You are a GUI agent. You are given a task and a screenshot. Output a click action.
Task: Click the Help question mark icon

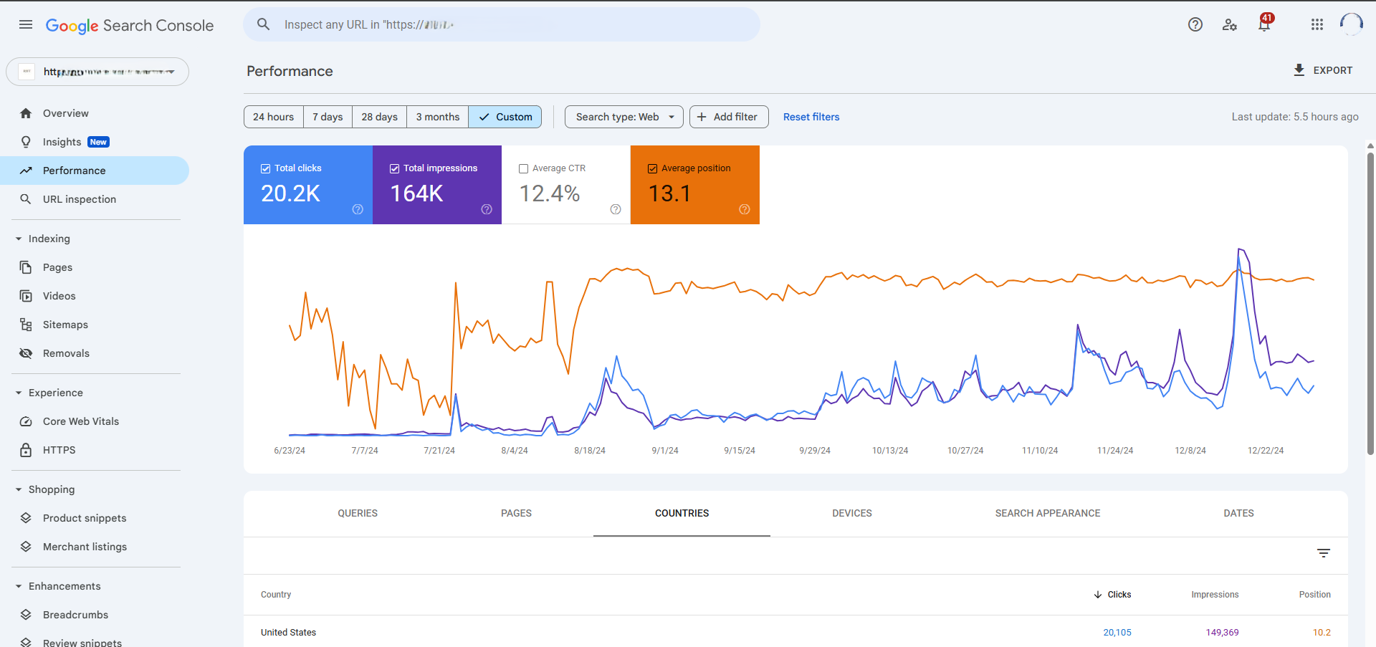(x=1195, y=24)
